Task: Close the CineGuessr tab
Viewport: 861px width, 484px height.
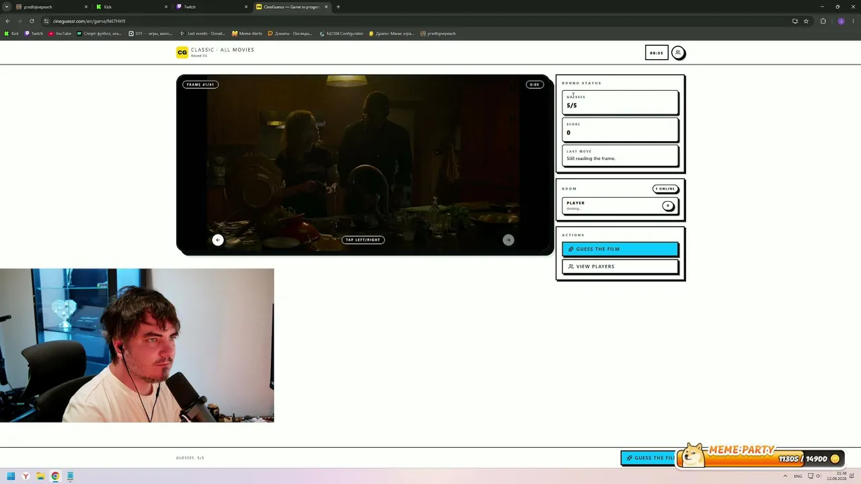Action: tap(326, 7)
